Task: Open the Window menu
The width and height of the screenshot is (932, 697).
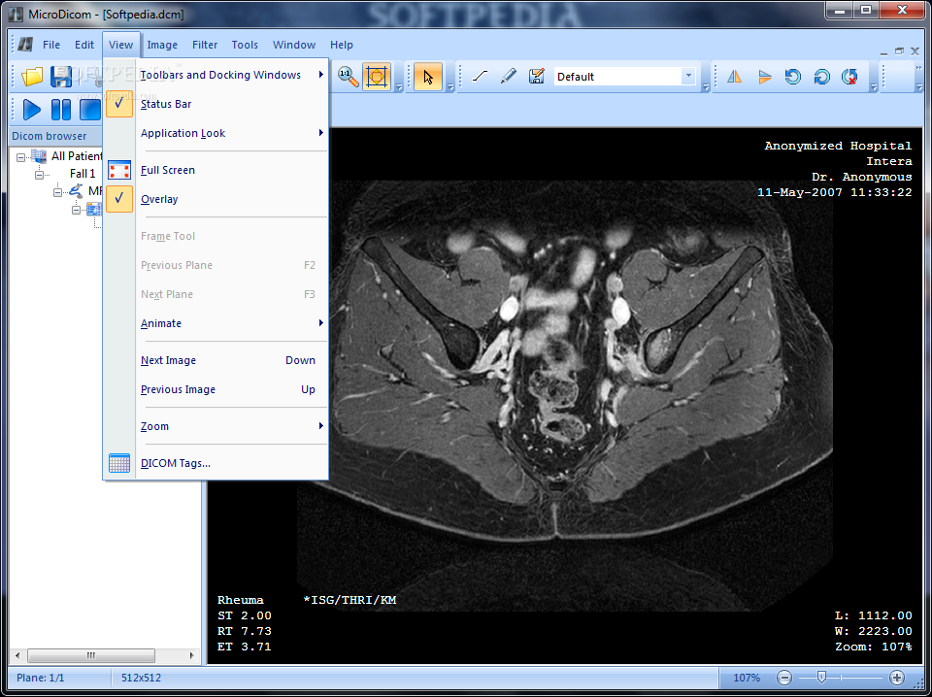Action: tap(293, 45)
